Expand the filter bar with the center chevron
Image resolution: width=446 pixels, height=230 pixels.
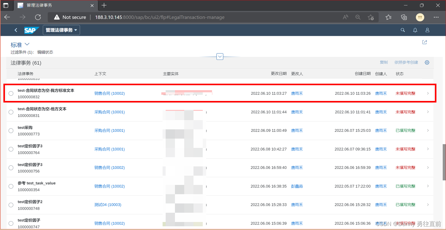220,56
